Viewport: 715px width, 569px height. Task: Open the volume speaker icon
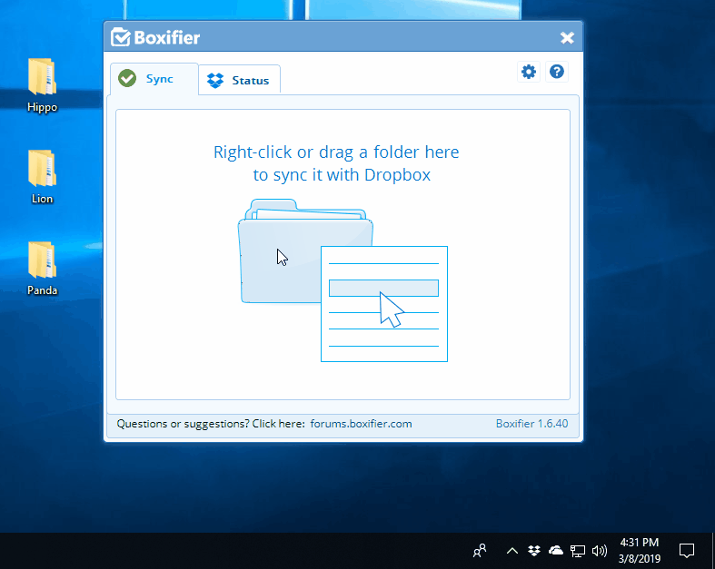600,551
